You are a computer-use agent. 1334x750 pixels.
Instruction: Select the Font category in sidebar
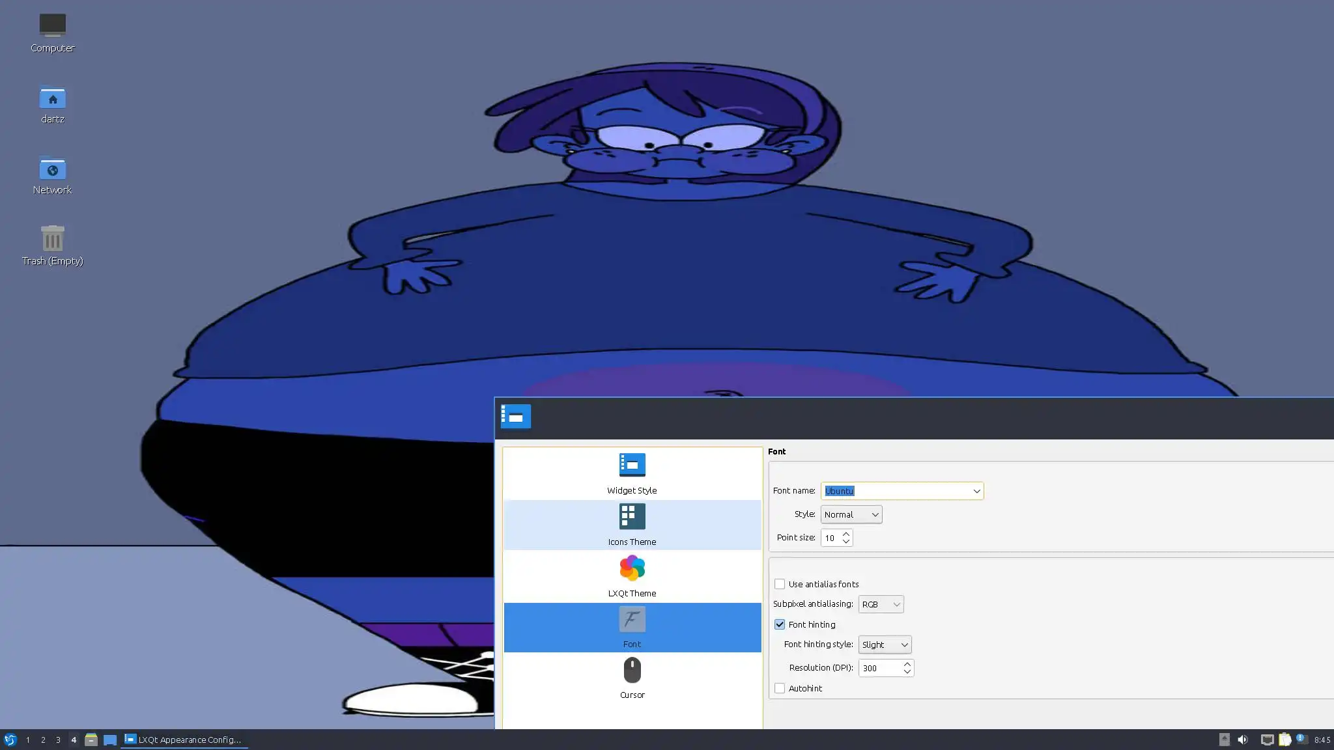pos(631,627)
